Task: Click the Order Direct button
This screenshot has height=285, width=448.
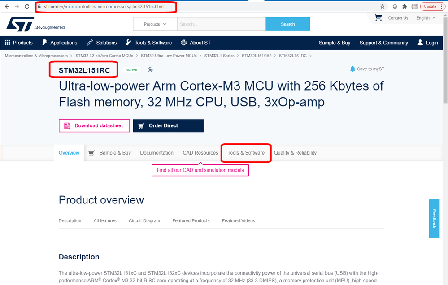Action: tap(169, 125)
